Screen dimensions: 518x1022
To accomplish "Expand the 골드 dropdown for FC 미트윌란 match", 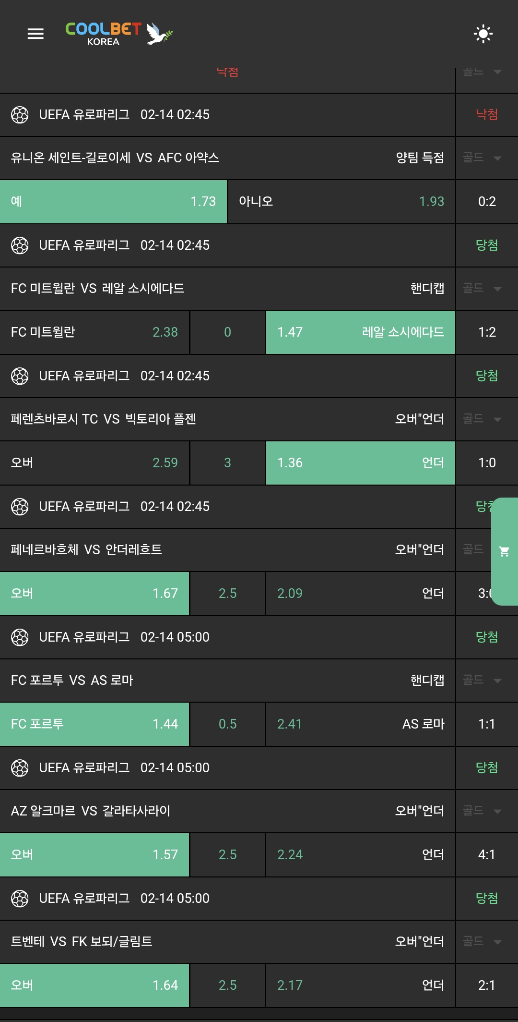I will click(x=483, y=289).
